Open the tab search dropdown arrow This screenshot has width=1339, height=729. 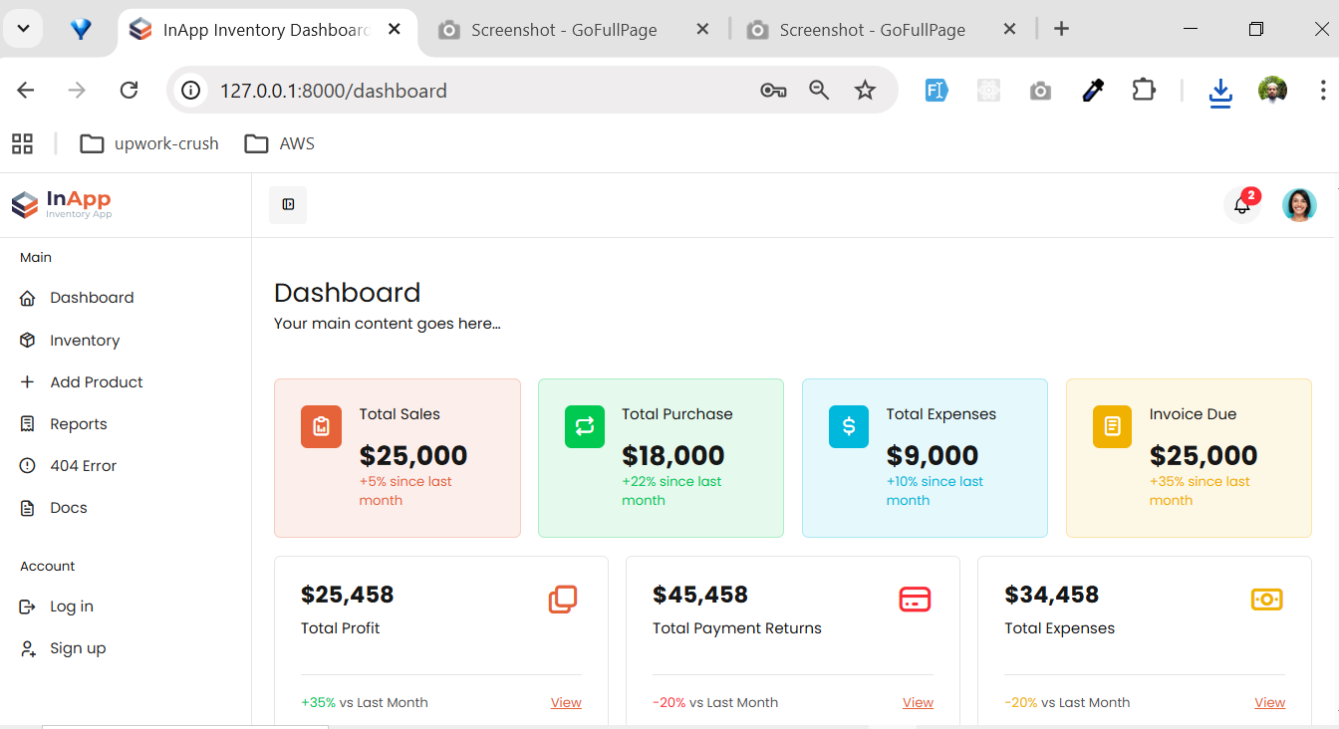(24, 29)
